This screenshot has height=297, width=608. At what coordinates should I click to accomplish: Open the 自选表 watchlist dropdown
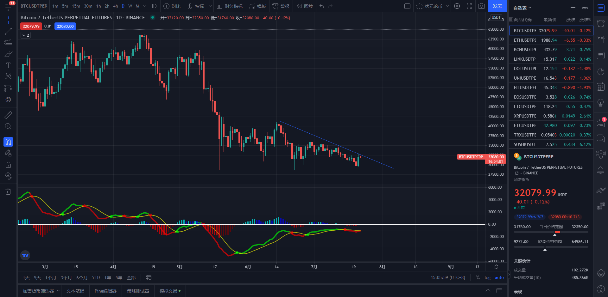click(x=522, y=8)
